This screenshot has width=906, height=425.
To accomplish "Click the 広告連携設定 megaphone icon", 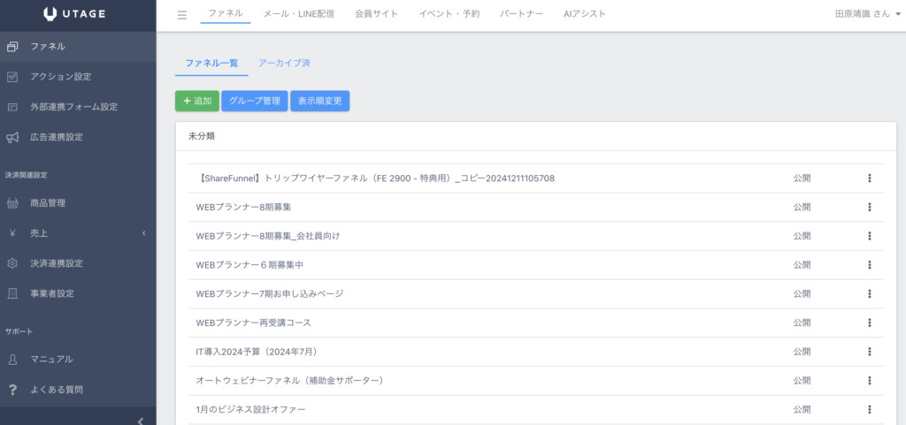I will (x=12, y=137).
